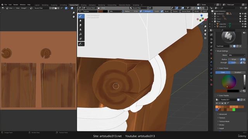Toggle visibility eye of Cube.010
248x139 pixels.
pos(243,27)
